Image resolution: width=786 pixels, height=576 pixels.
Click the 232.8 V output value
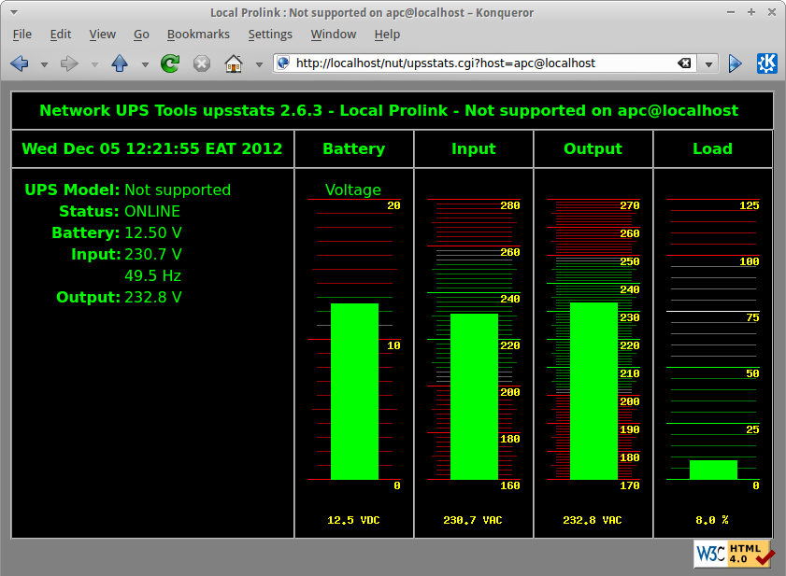point(153,298)
